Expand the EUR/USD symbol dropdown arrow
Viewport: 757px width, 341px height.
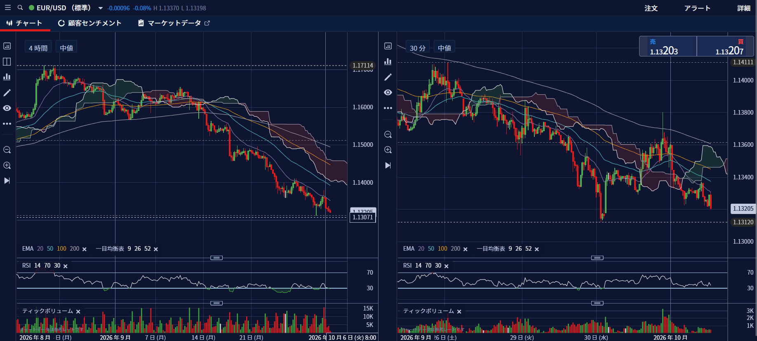(100, 8)
